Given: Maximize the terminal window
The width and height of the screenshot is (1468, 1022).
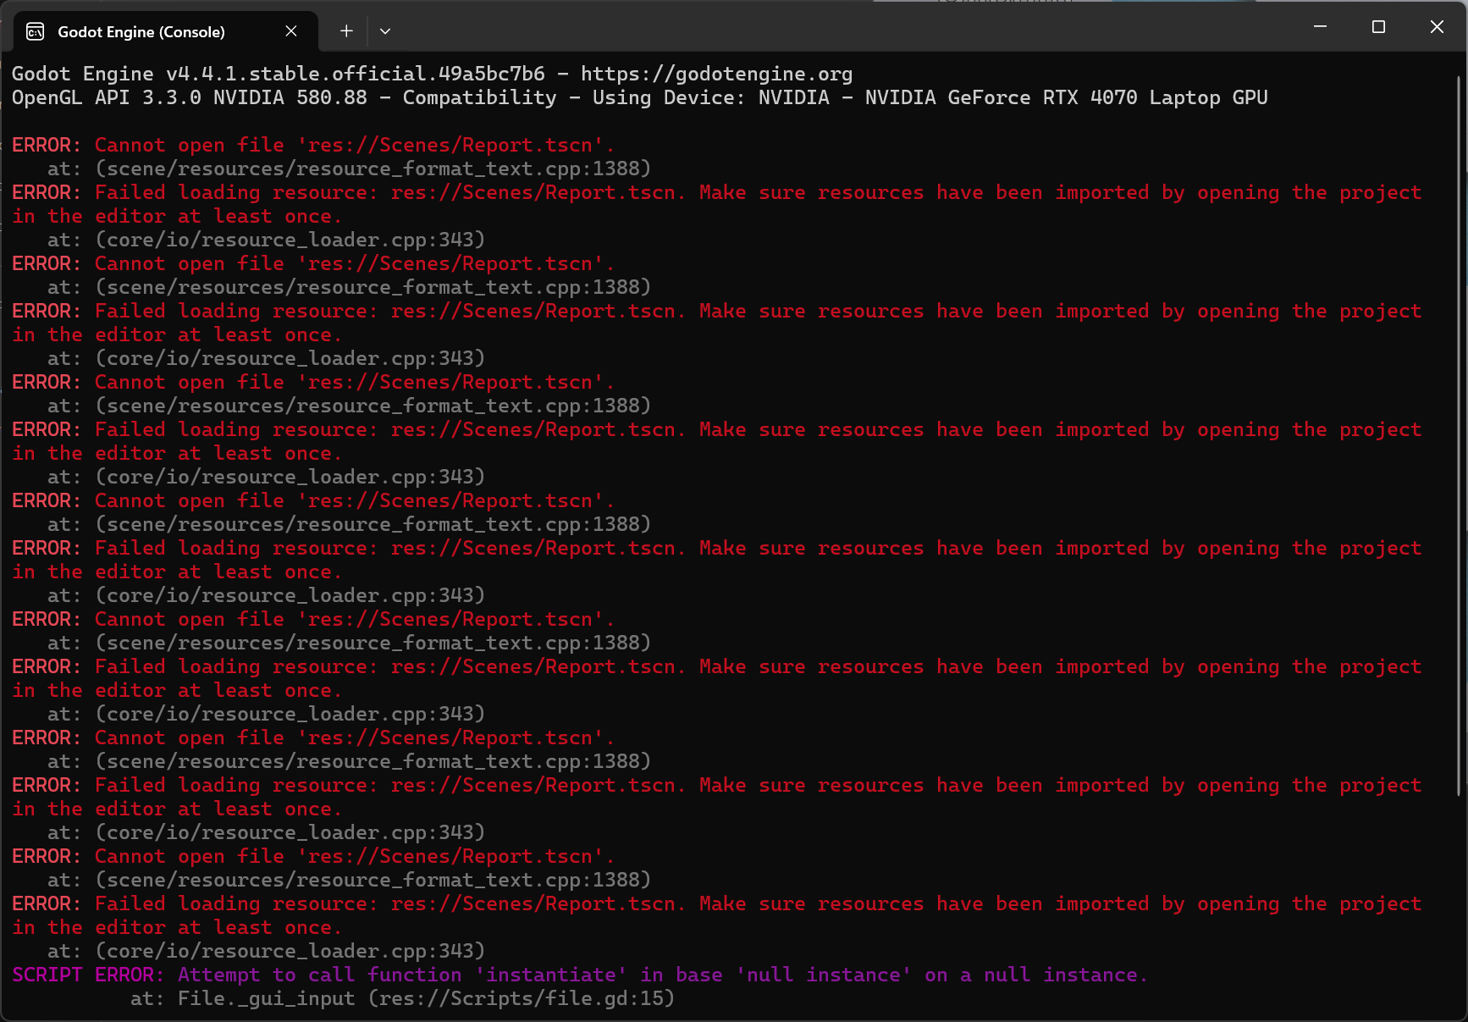Looking at the screenshot, I should pos(1378,27).
